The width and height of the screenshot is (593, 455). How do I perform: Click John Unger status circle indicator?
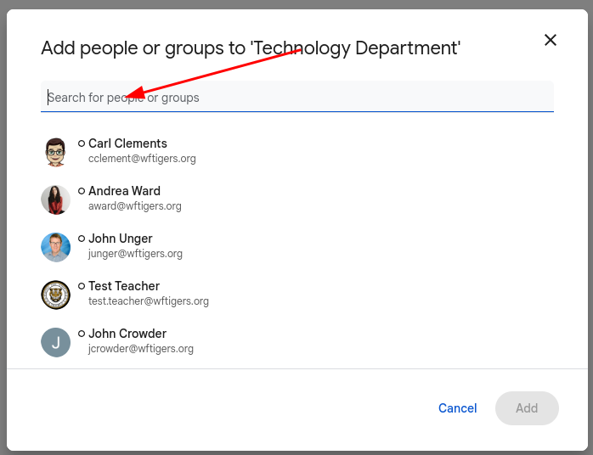(x=82, y=239)
